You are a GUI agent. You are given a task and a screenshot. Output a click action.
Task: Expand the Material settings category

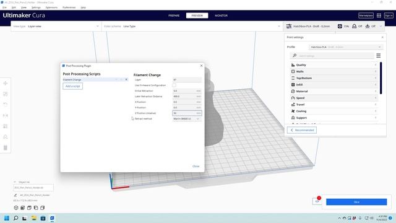(x=334, y=91)
